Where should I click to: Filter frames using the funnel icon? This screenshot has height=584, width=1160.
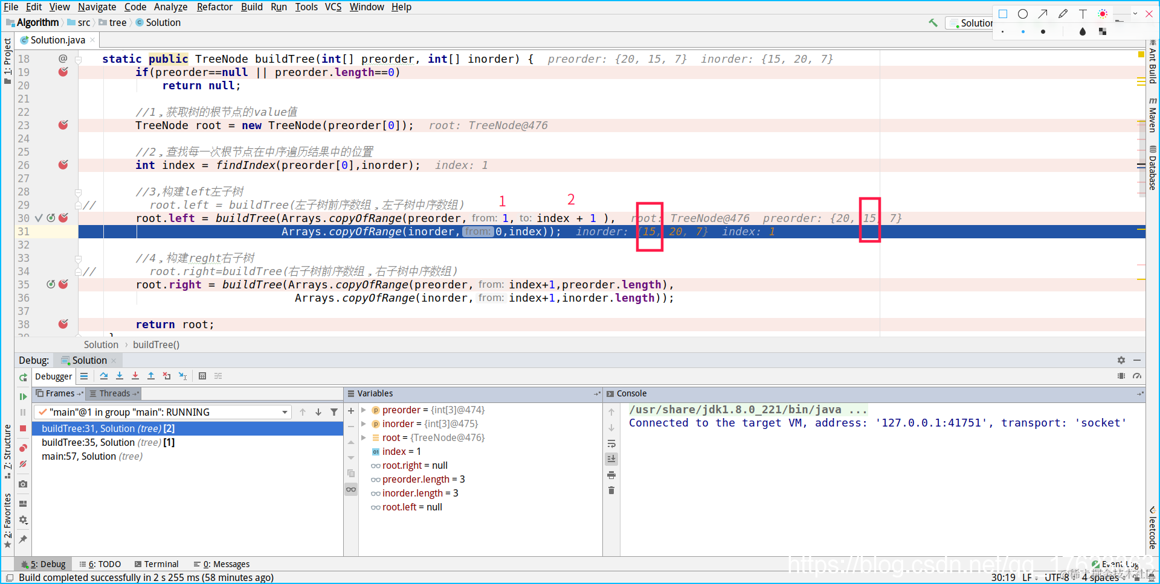pyautogui.click(x=334, y=412)
